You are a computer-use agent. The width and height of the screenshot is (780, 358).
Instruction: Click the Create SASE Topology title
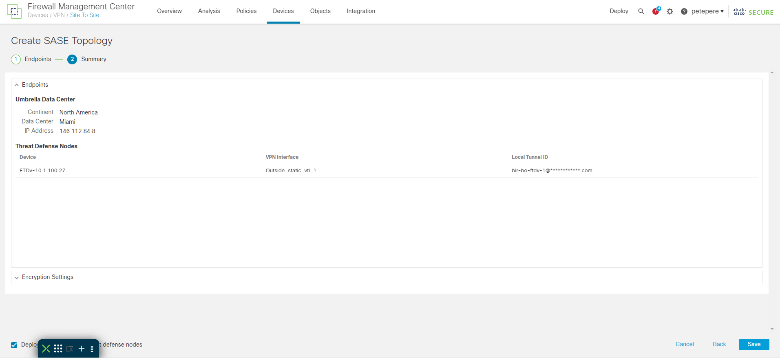(x=62, y=41)
